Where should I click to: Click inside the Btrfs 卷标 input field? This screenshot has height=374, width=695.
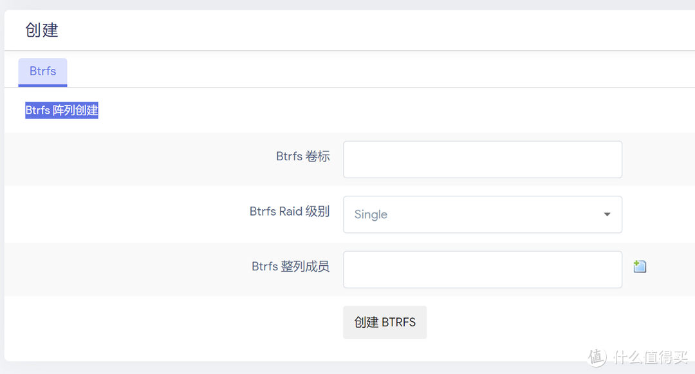click(482, 159)
